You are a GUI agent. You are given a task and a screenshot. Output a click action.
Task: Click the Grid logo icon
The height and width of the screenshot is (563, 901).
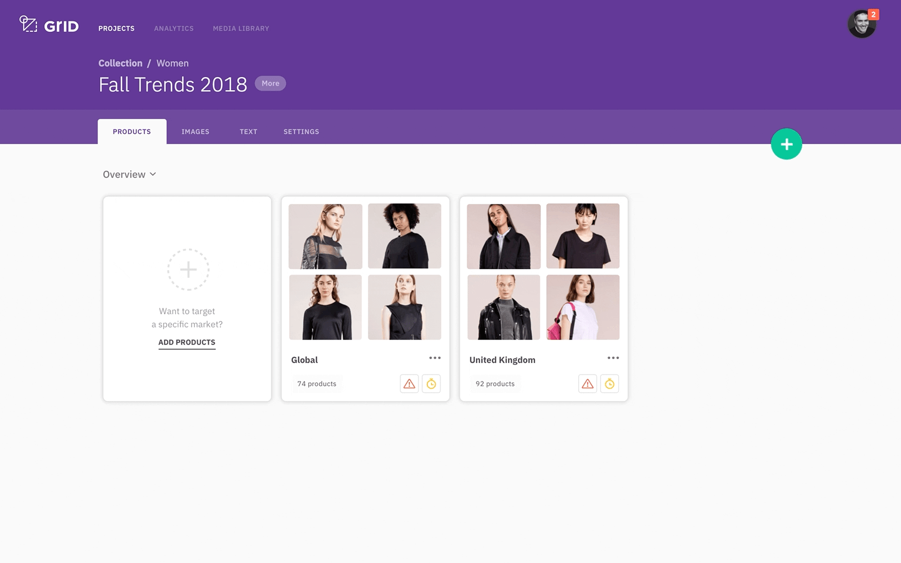pyautogui.click(x=29, y=24)
